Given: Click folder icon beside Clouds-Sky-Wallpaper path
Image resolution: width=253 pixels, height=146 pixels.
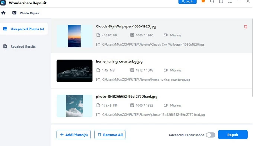Looking at the screenshot, I should tap(98, 45).
